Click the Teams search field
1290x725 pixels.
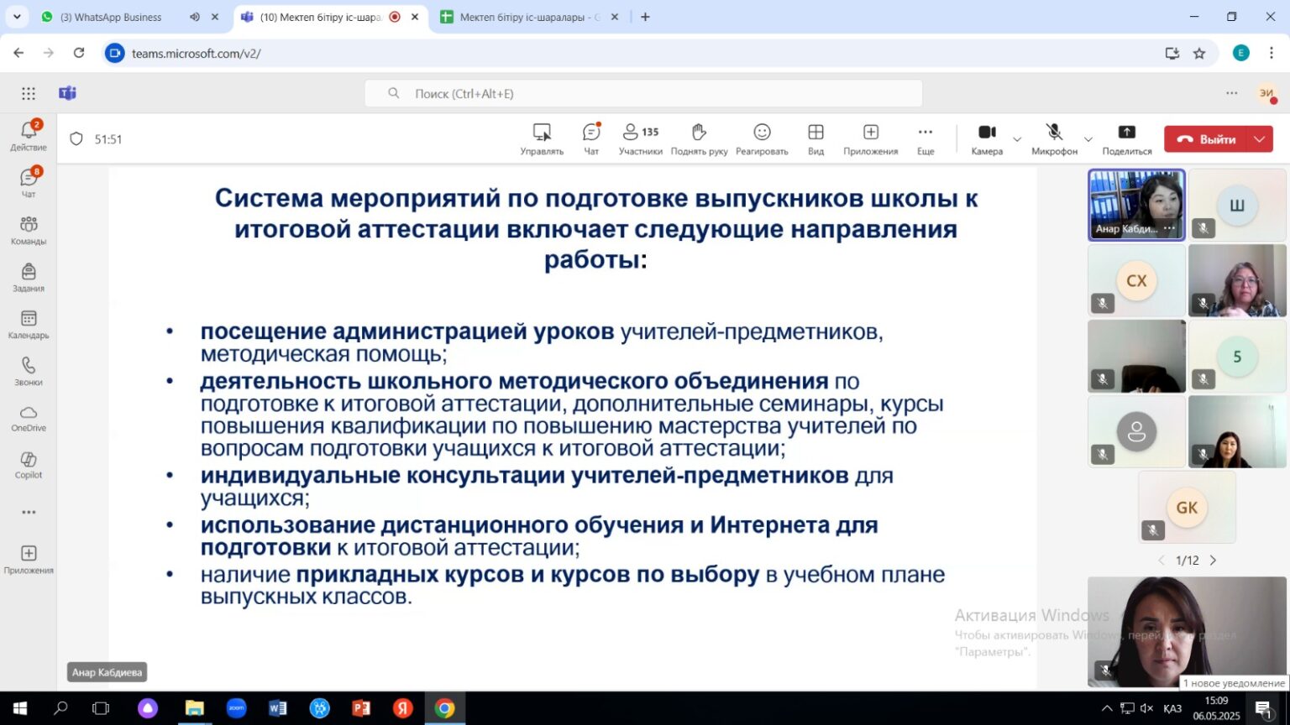[x=642, y=93]
